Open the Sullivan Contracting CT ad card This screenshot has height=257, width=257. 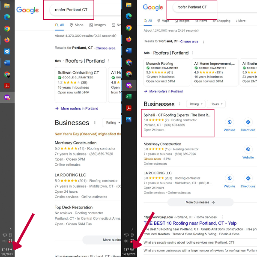coord(81,85)
